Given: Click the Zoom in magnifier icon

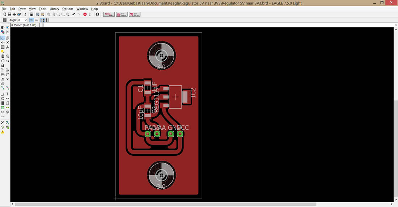Looking at the screenshot, I should 53,14.
